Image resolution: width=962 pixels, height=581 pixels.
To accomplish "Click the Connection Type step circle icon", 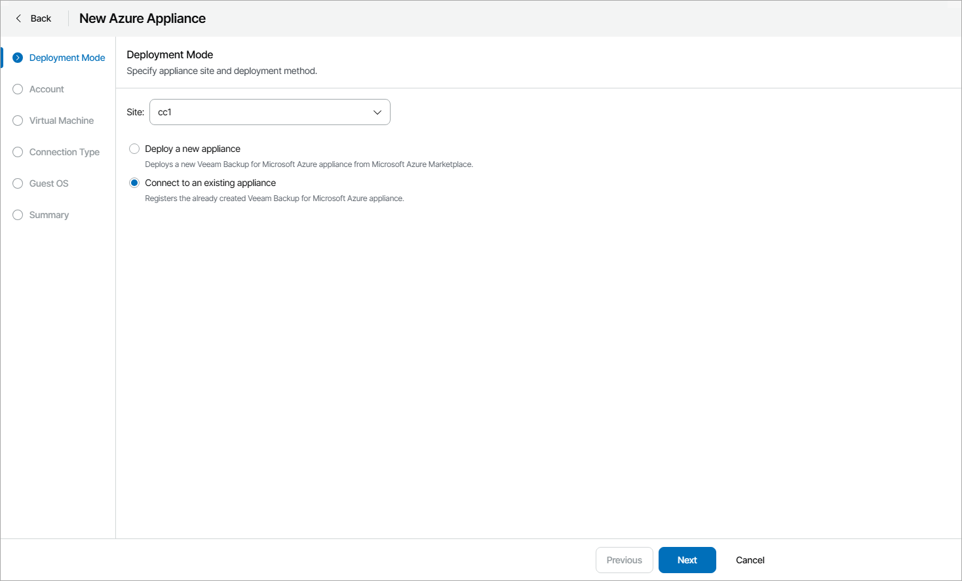I will coord(17,152).
